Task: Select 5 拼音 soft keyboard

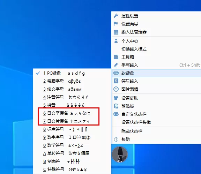Action: (x=72, y=105)
